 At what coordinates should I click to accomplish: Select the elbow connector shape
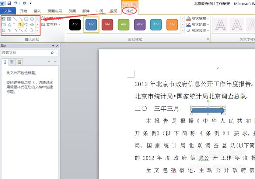(15, 25)
